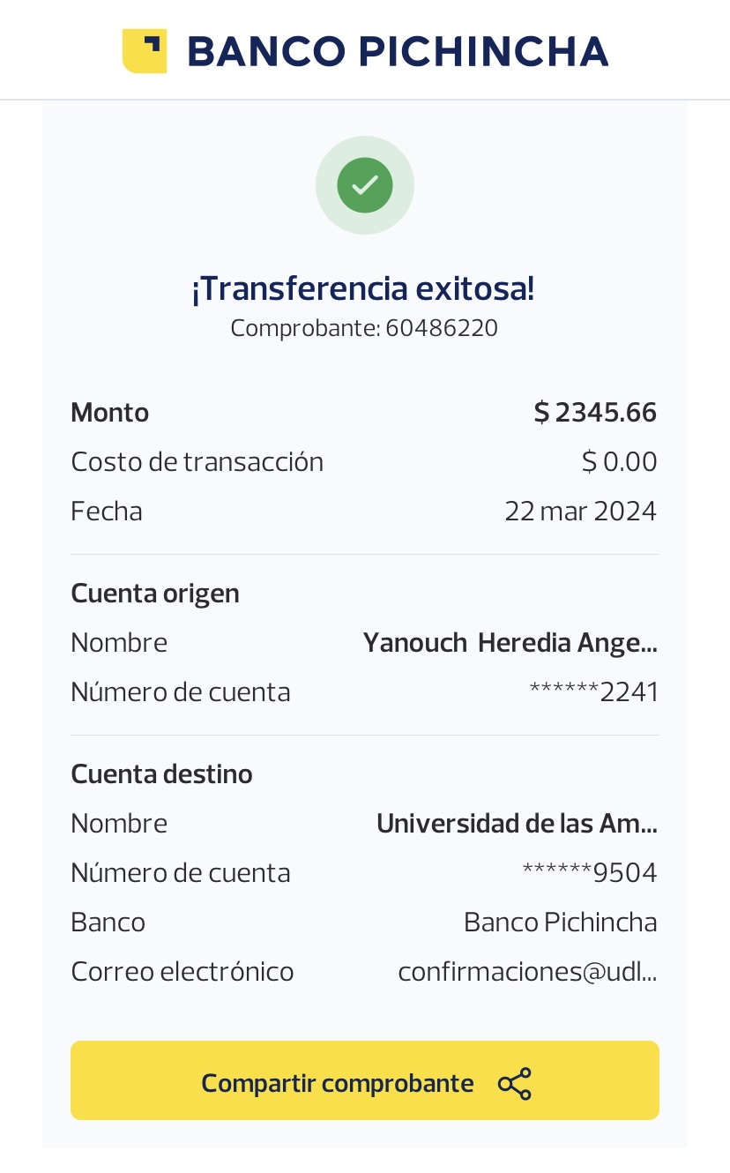Click the Cuenta destino section heading
The width and height of the screenshot is (730, 1173).
tap(161, 774)
